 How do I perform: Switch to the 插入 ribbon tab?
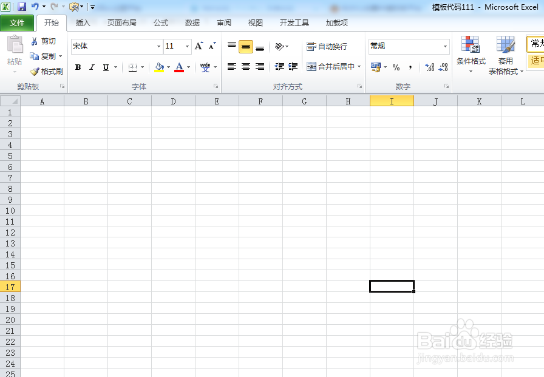click(83, 23)
